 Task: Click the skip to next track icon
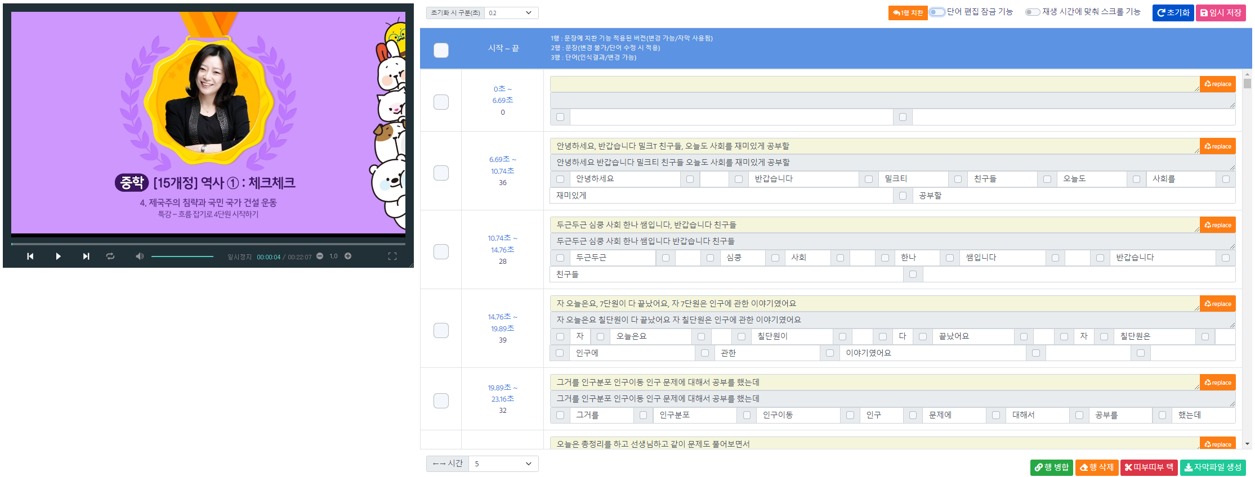tap(86, 256)
